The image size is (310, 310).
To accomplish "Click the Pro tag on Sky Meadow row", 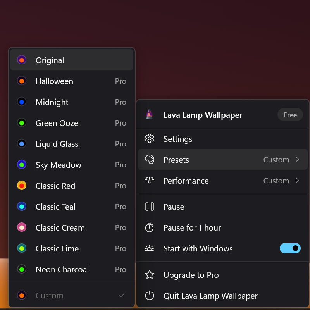I will pos(121,165).
